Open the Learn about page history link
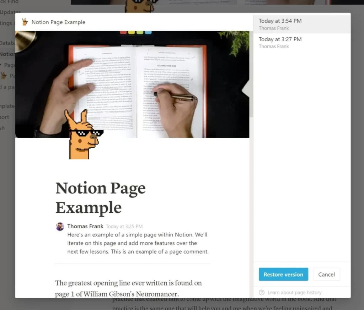 [x=294, y=293]
